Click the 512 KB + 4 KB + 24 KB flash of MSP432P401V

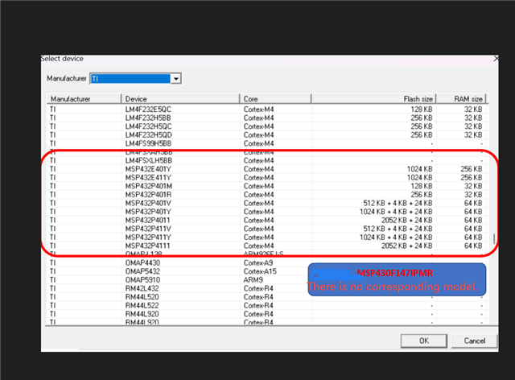(398, 204)
